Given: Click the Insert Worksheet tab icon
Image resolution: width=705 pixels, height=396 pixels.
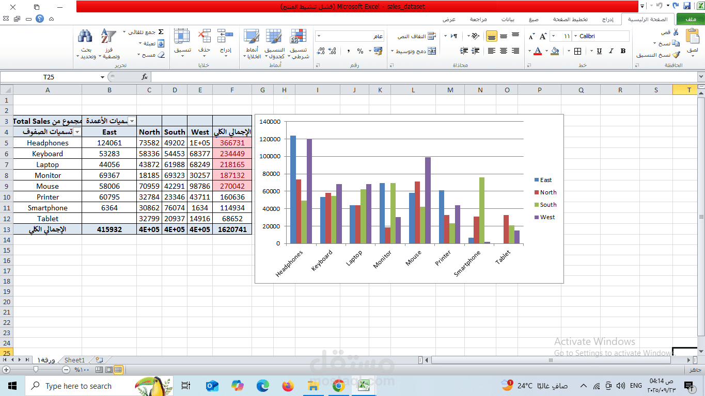Looking at the screenshot, I should point(99,360).
